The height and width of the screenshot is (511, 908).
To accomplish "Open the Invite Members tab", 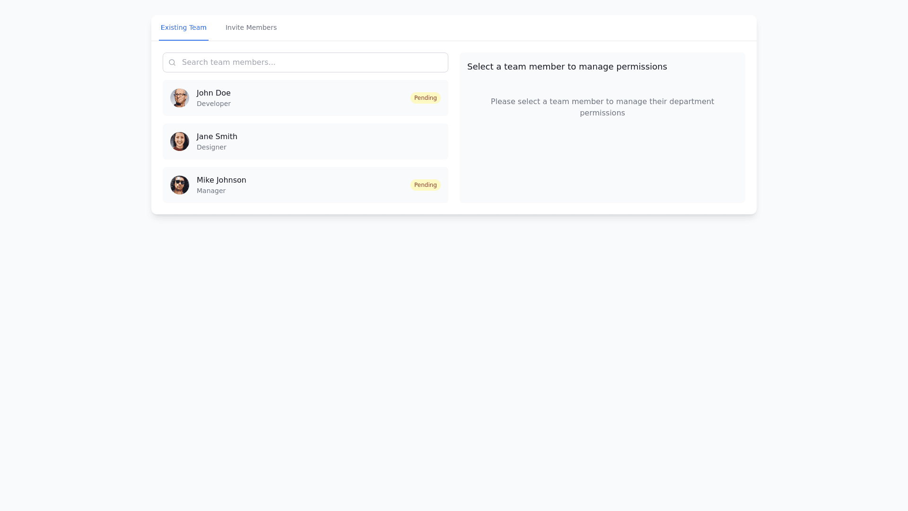I will pyautogui.click(x=251, y=27).
